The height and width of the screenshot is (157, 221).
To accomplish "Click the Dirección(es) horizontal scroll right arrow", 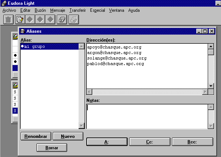I will click(205, 92).
